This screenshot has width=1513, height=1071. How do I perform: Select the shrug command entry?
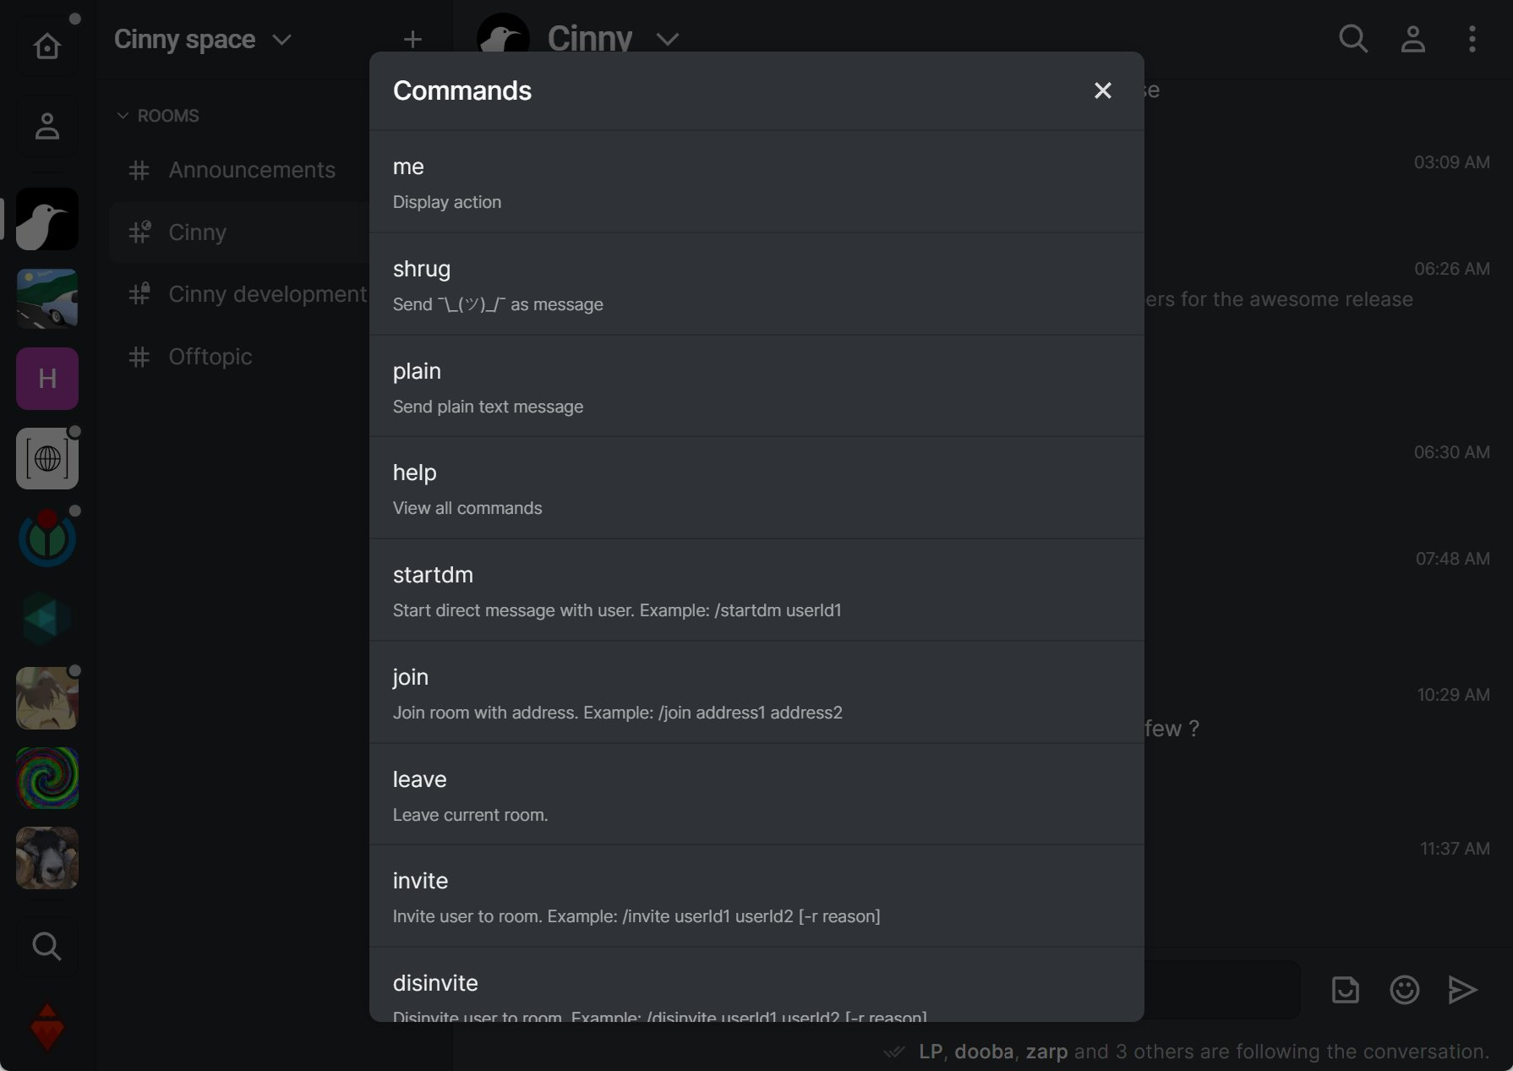(756, 285)
